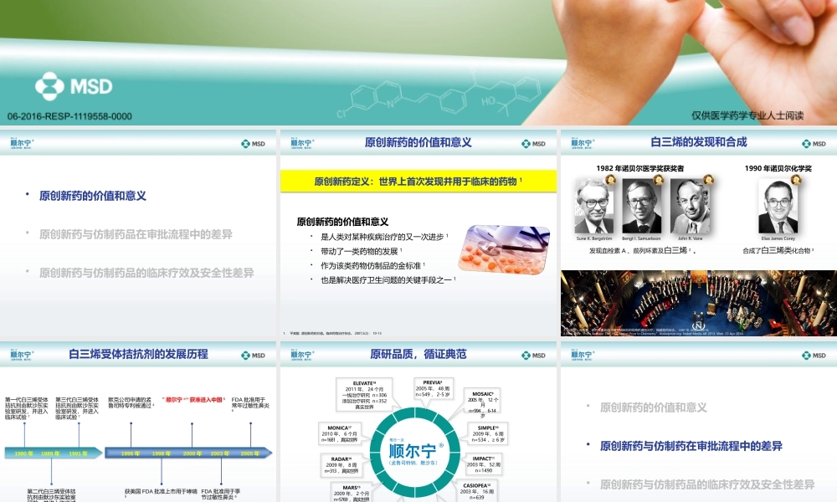Expand the ELEVATE study callout box
Viewport: 837px width, 502px height.
click(x=362, y=394)
